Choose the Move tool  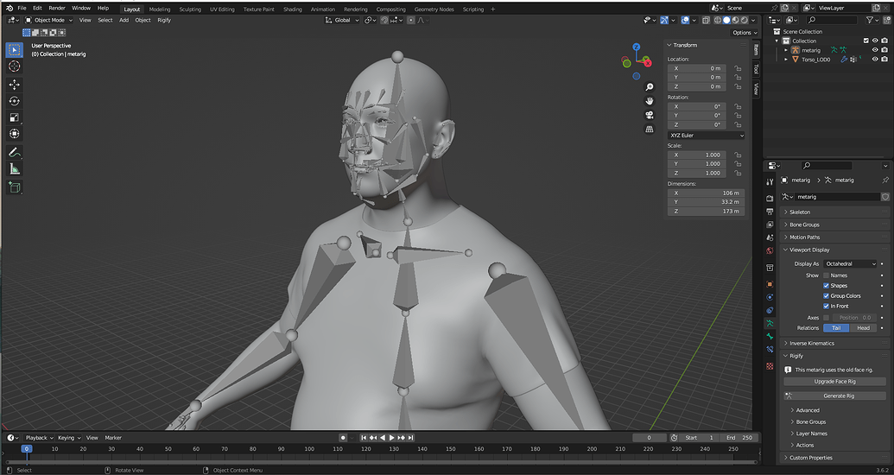(15, 85)
